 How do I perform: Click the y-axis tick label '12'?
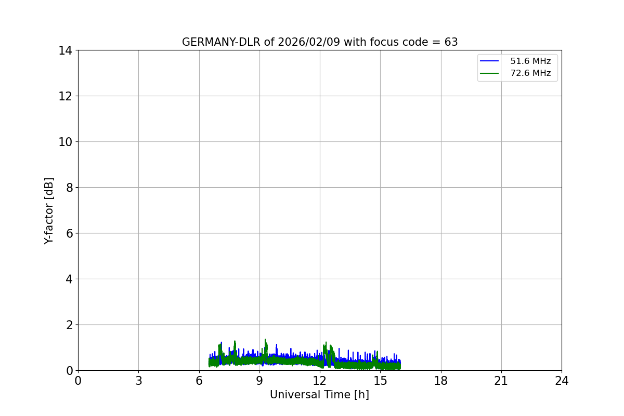click(x=66, y=96)
